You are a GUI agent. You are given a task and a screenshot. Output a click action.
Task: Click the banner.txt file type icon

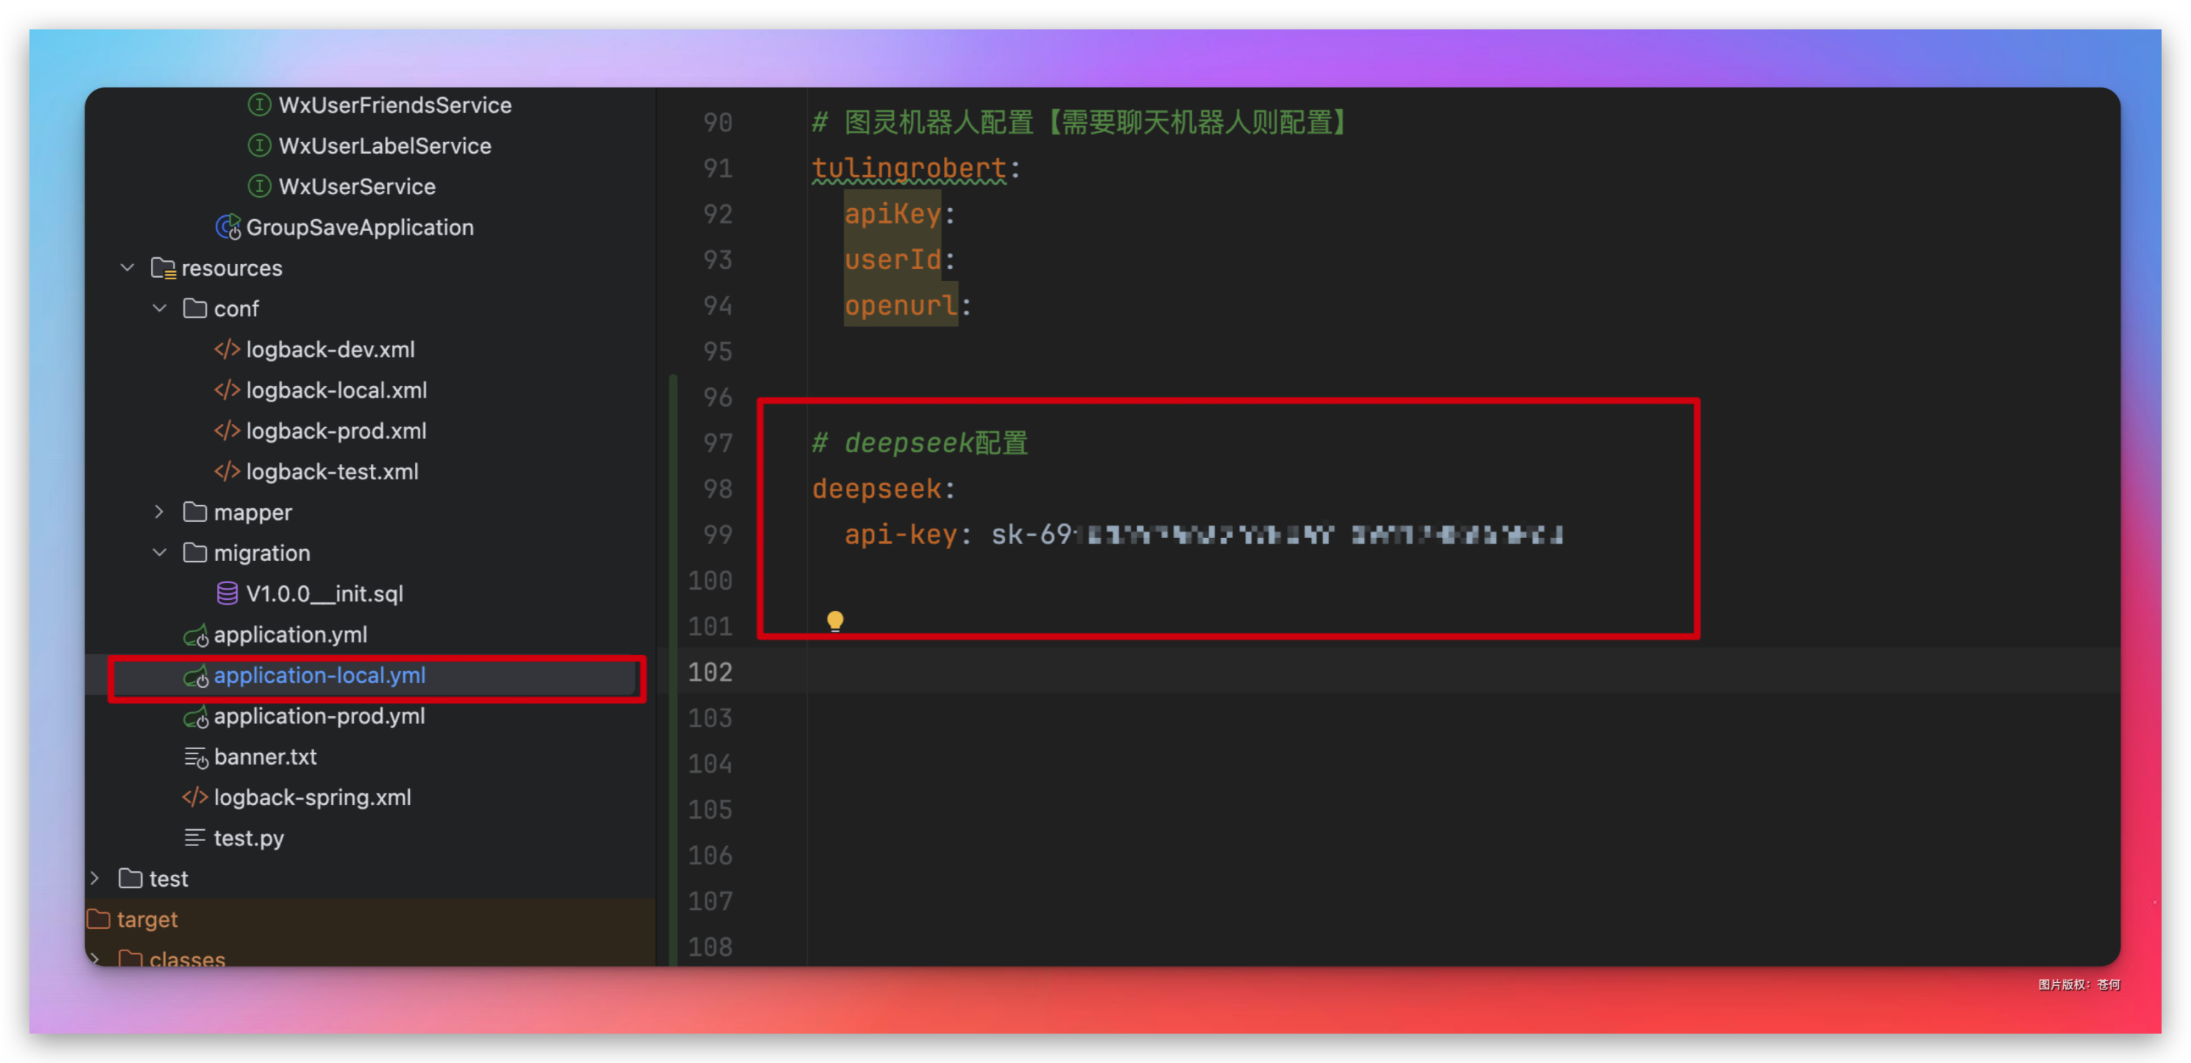(195, 756)
